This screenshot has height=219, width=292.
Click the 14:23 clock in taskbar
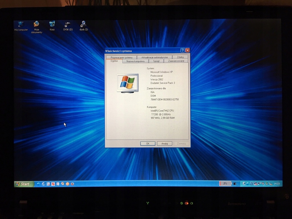(277, 184)
